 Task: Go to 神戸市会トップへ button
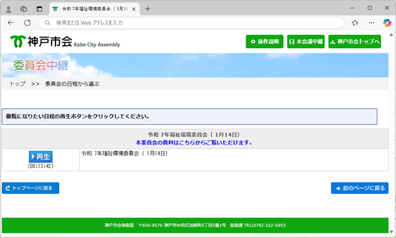pos(354,42)
